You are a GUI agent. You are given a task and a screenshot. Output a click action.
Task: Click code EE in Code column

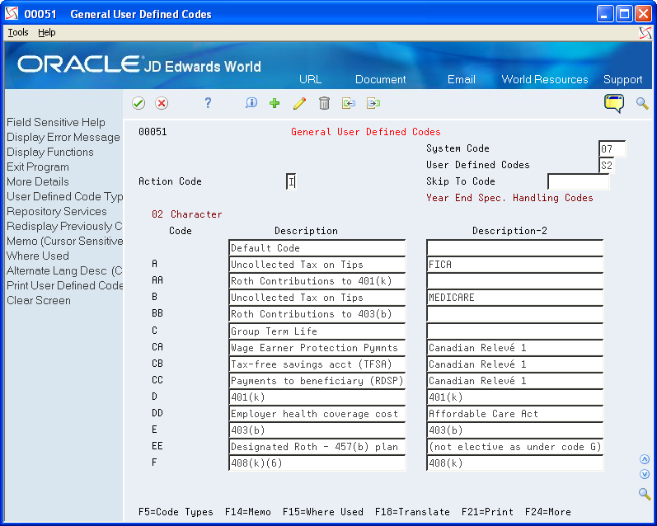coord(157,446)
